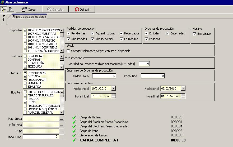Click the Cargar load button
233x147 pixels.
pos(29,9)
